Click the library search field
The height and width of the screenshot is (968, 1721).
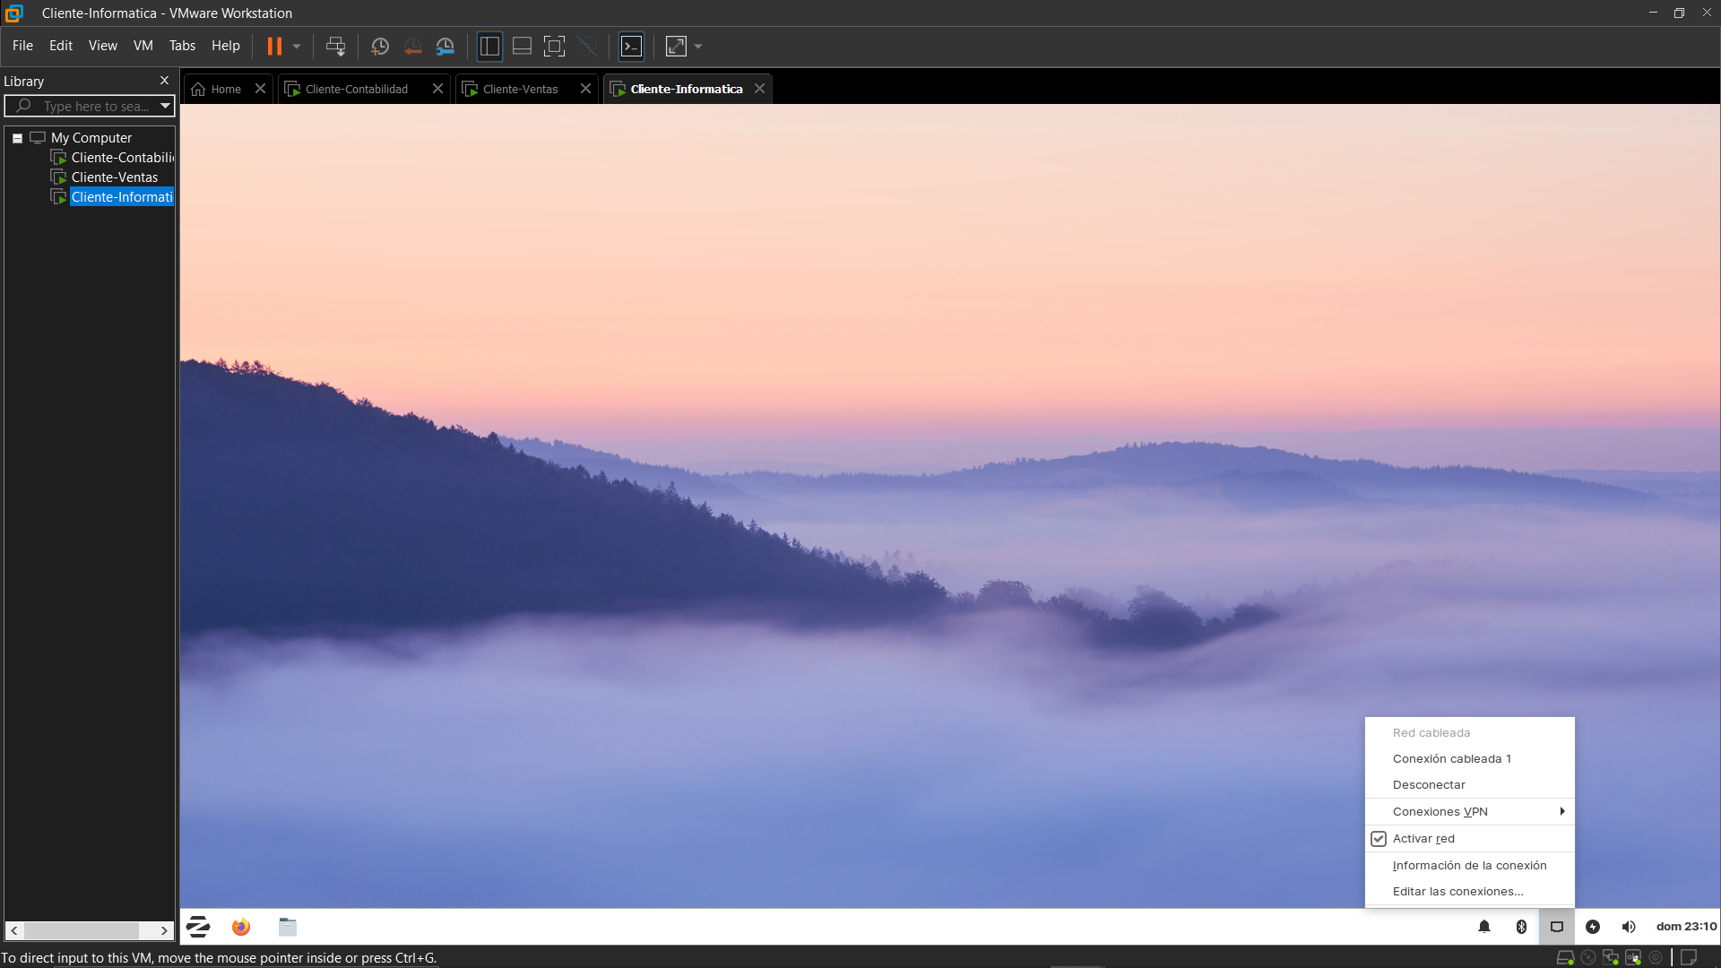point(95,107)
